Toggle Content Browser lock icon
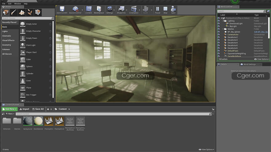Viewport: 271px width, 152px height. pos(213,109)
